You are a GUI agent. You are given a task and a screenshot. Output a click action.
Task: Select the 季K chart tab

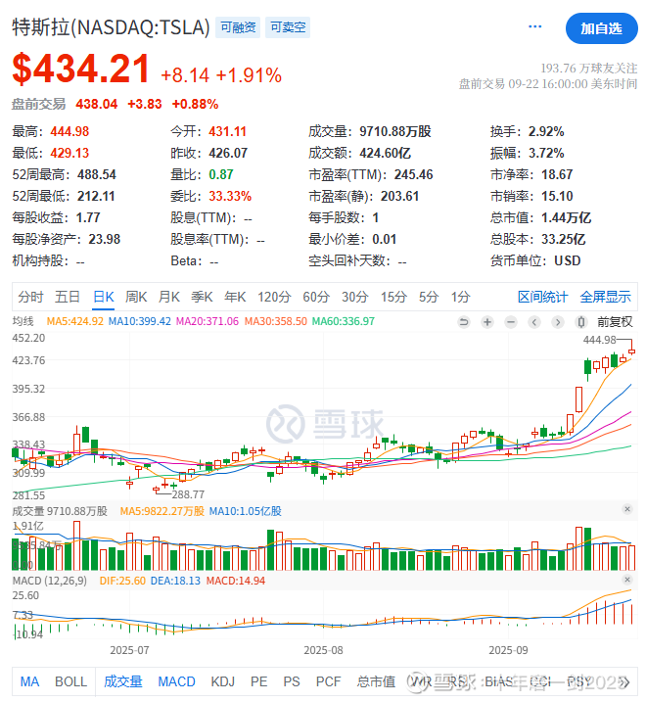pyautogui.click(x=202, y=297)
